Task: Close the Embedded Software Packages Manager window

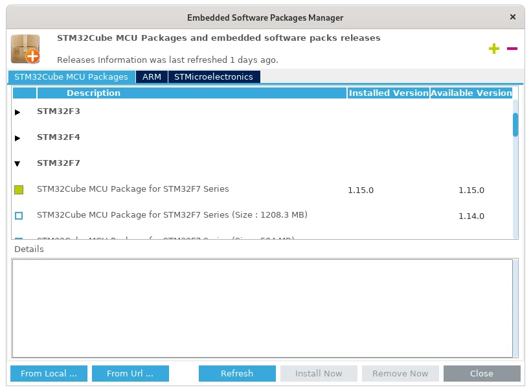Action: pos(513,17)
